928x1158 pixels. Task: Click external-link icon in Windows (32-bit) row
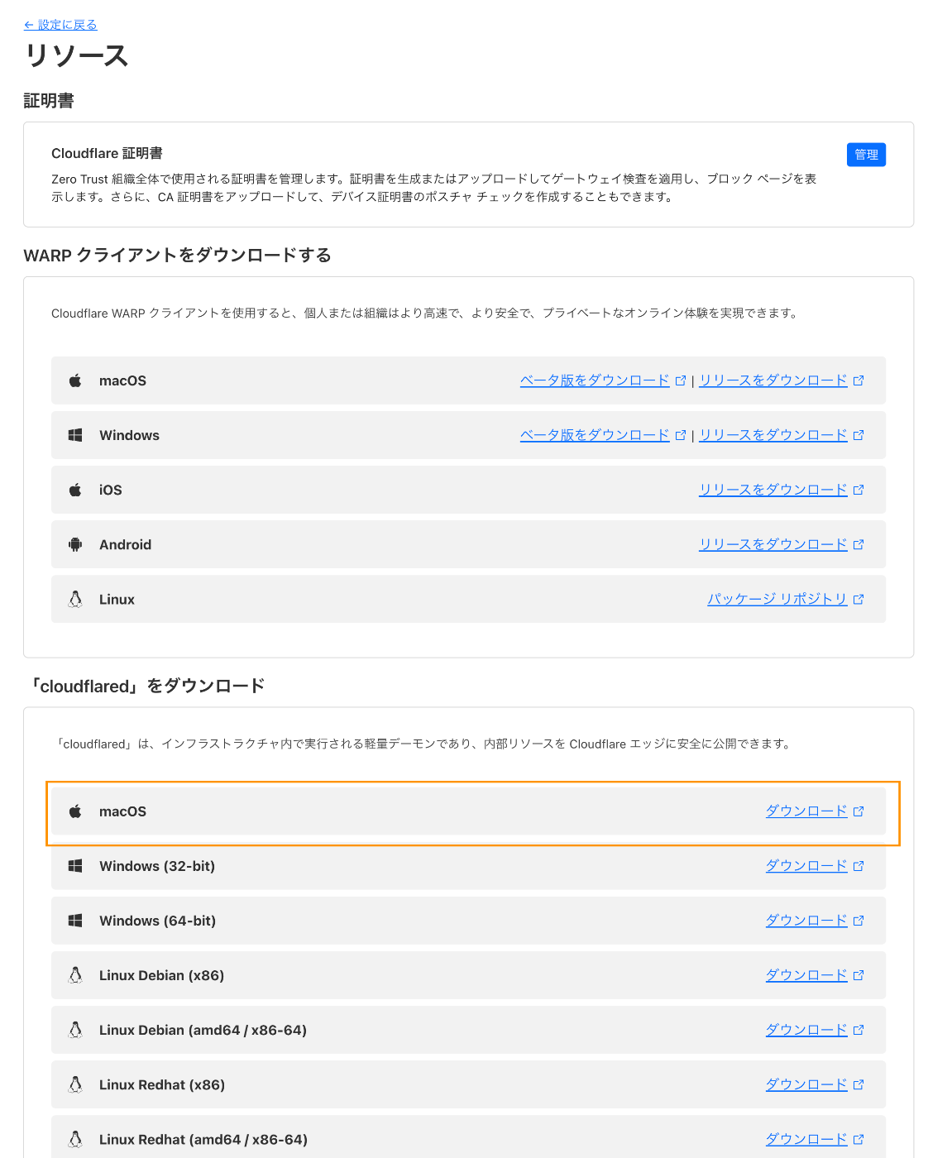click(x=859, y=866)
